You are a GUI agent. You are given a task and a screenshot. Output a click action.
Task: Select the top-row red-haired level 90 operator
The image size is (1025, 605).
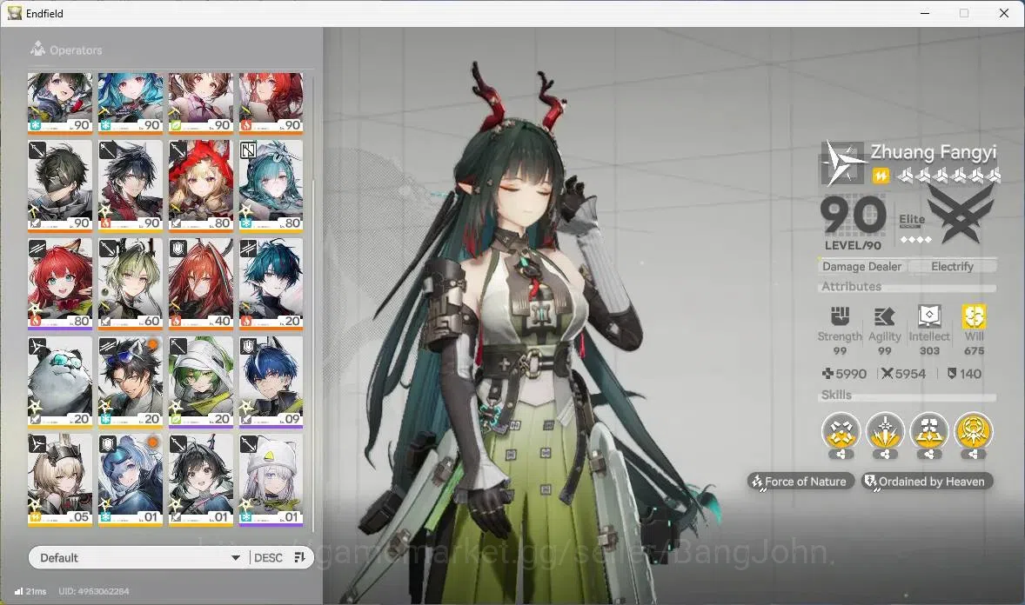pyautogui.click(x=271, y=103)
